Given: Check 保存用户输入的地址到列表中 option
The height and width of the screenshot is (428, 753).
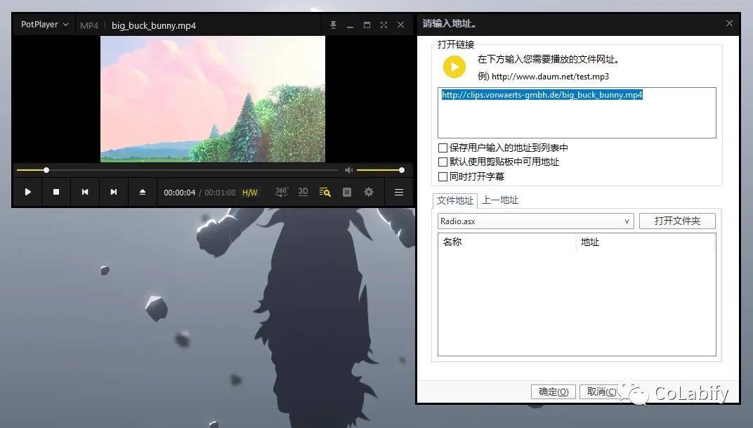Looking at the screenshot, I should pos(443,148).
